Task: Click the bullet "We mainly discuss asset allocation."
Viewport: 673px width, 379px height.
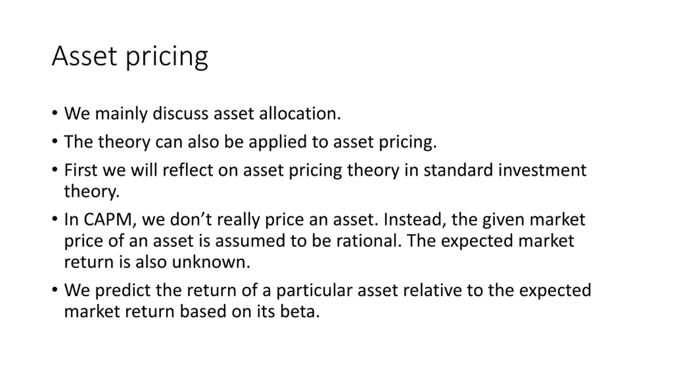Action: (x=202, y=114)
